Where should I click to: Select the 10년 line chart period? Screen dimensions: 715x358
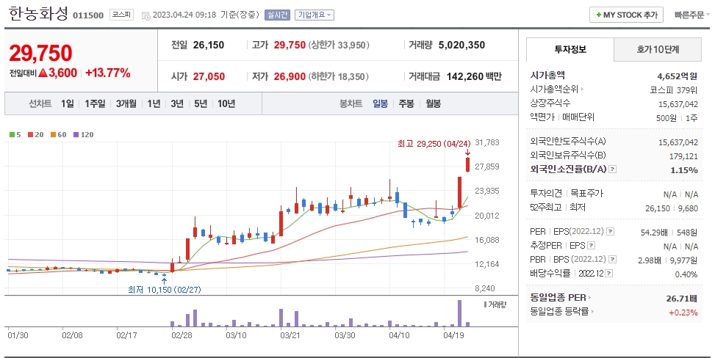click(x=226, y=104)
